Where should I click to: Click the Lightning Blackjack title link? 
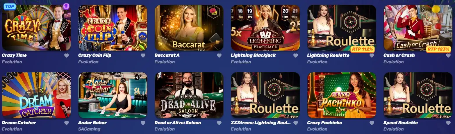253,55
